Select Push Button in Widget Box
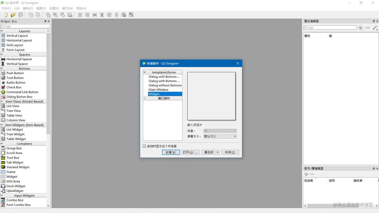This screenshot has width=379, height=213. (x=15, y=73)
